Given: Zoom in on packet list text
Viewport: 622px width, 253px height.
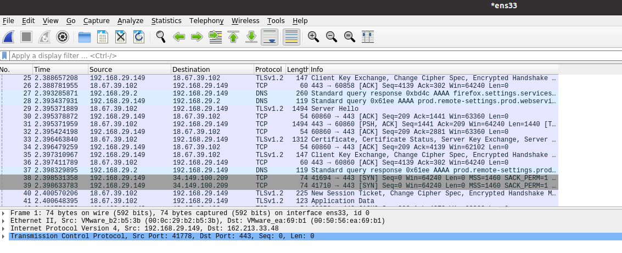Looking at the screenshot, I should 313,37.
